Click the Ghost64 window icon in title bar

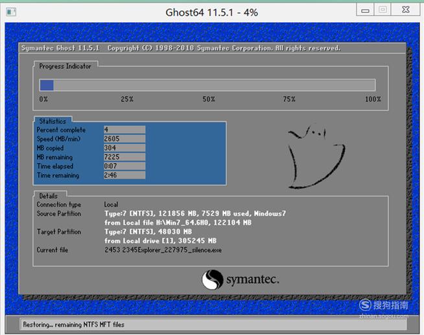[11, 12]
